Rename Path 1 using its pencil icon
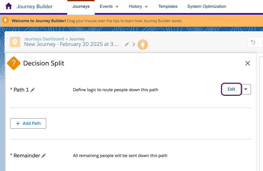Screen dimensions: 263x171 tap(33, 90)
